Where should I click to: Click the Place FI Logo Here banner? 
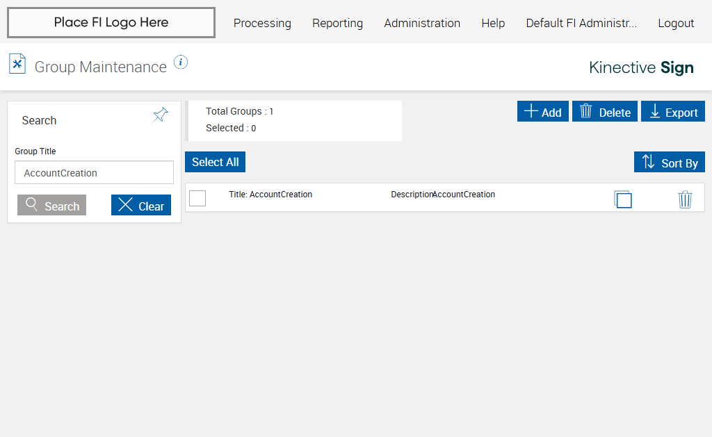coord(111,23)
